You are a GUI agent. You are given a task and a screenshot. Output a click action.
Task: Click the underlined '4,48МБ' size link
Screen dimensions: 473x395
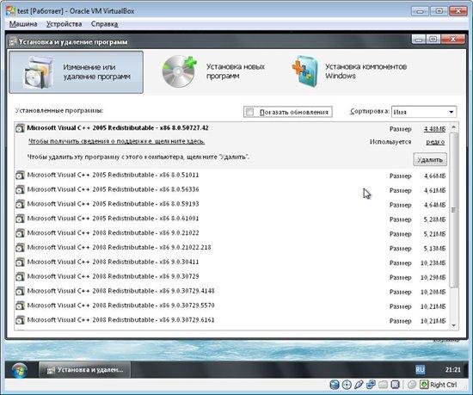pos(434,129)
